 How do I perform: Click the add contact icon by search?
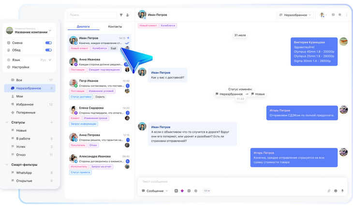(128, 15)
